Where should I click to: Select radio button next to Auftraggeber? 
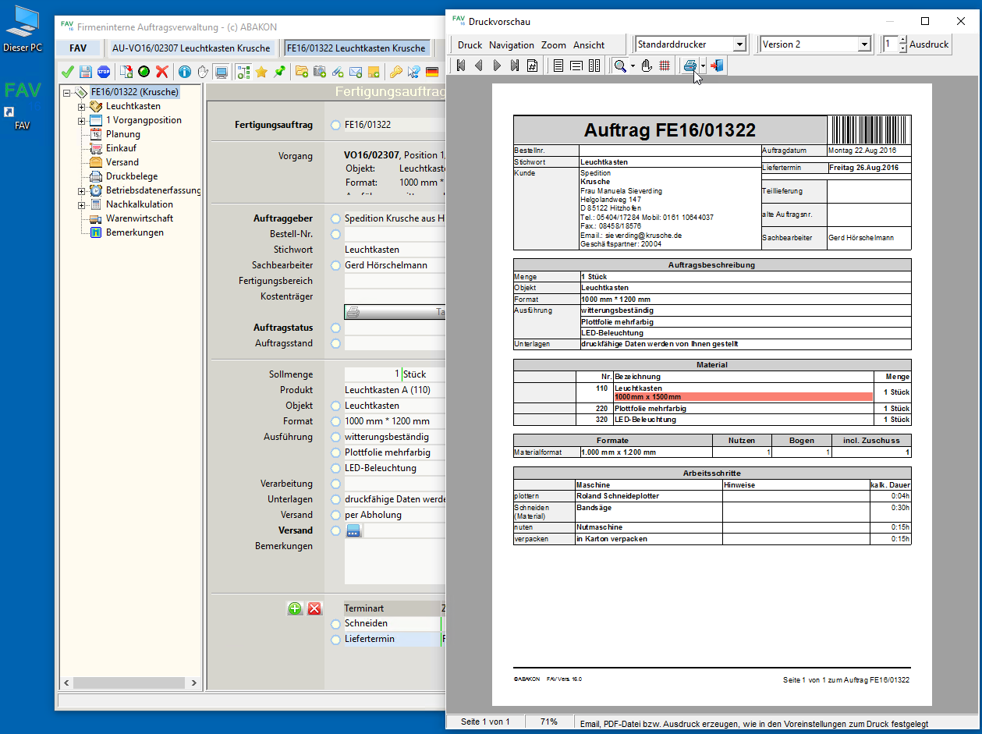point(335,218)
